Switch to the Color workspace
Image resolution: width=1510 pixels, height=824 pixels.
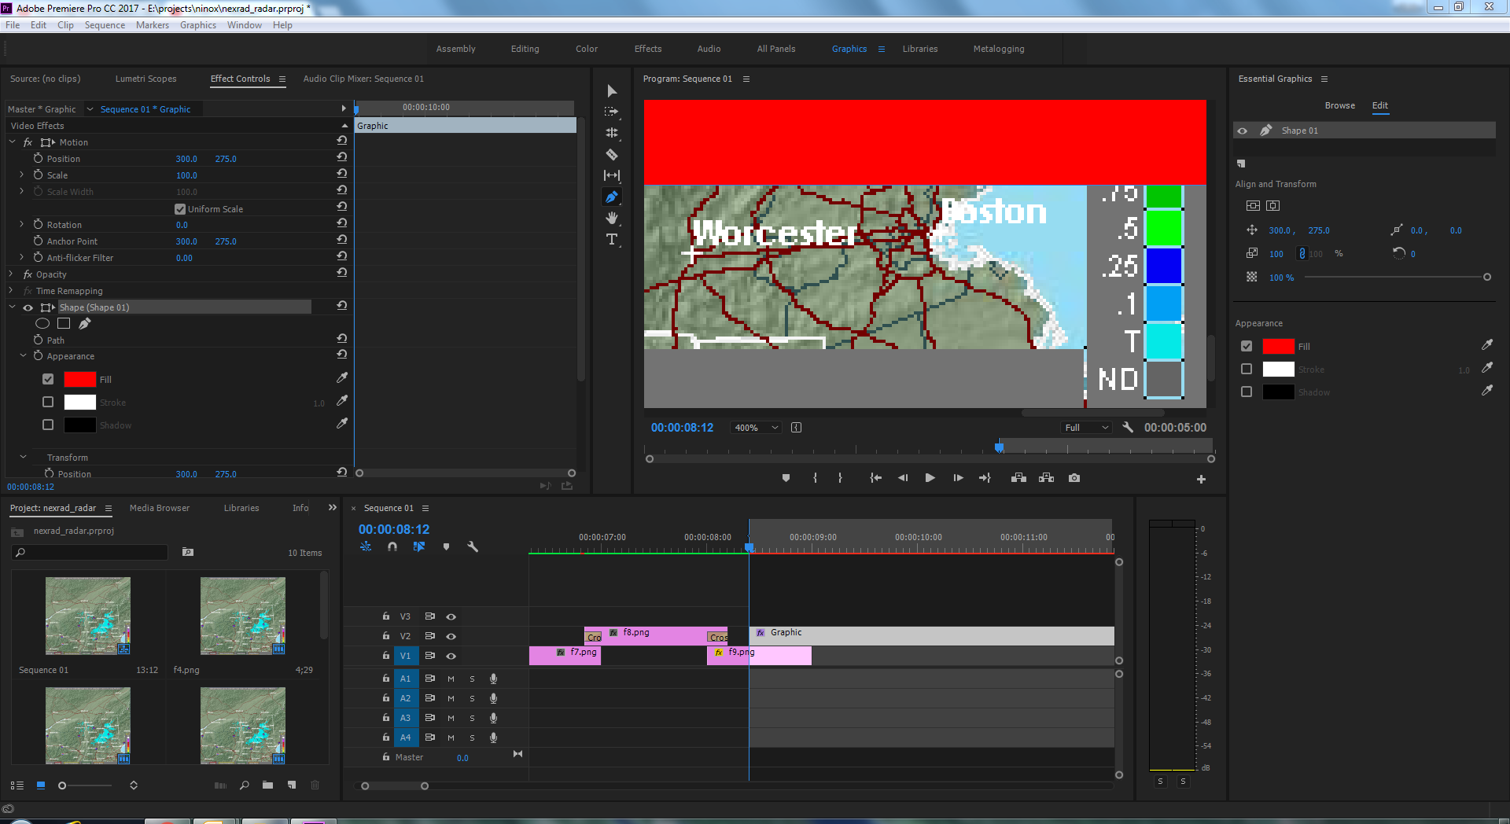[x=586, y=49]
